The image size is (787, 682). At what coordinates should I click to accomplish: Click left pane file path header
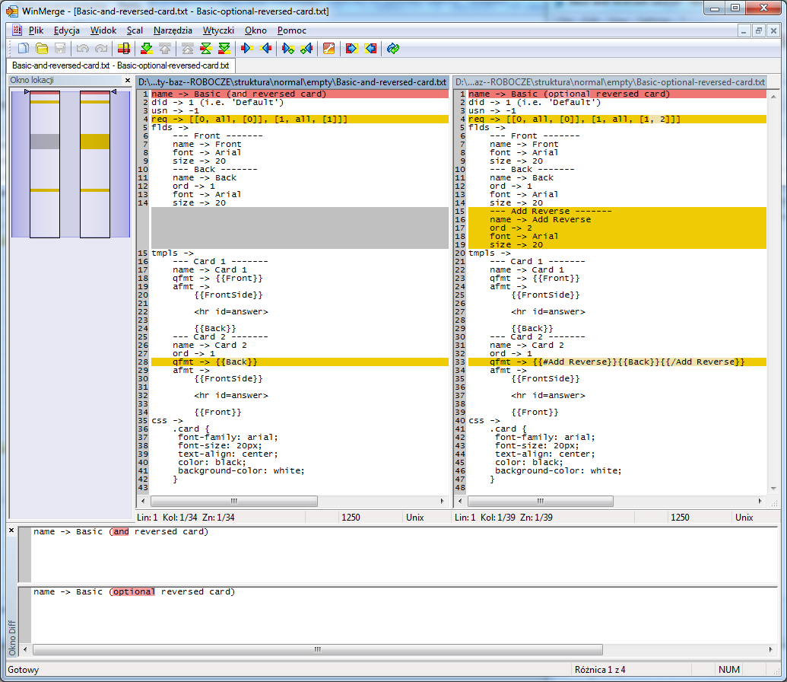[x=293, y=82]
